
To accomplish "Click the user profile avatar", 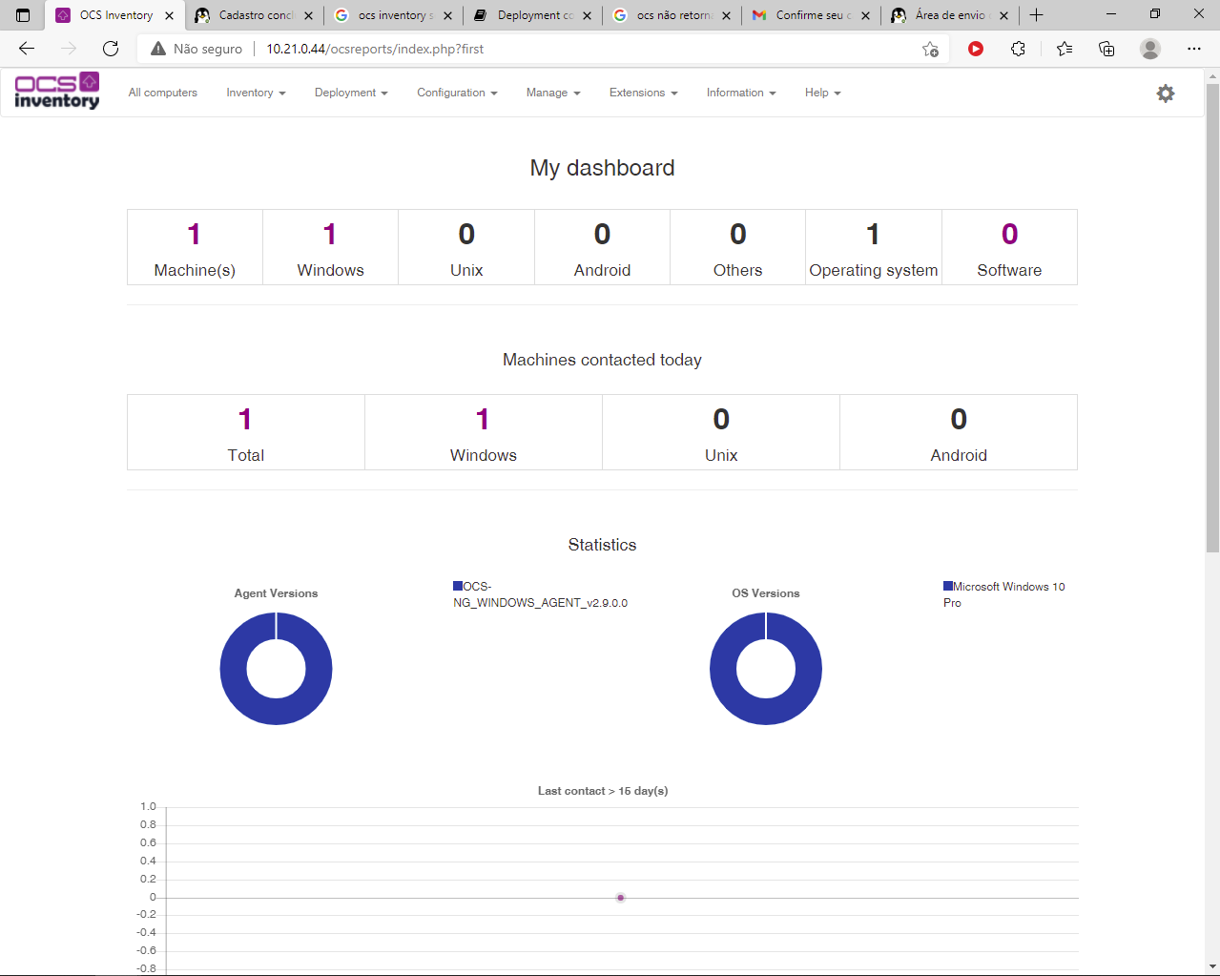I will (x=1150, y=49).
